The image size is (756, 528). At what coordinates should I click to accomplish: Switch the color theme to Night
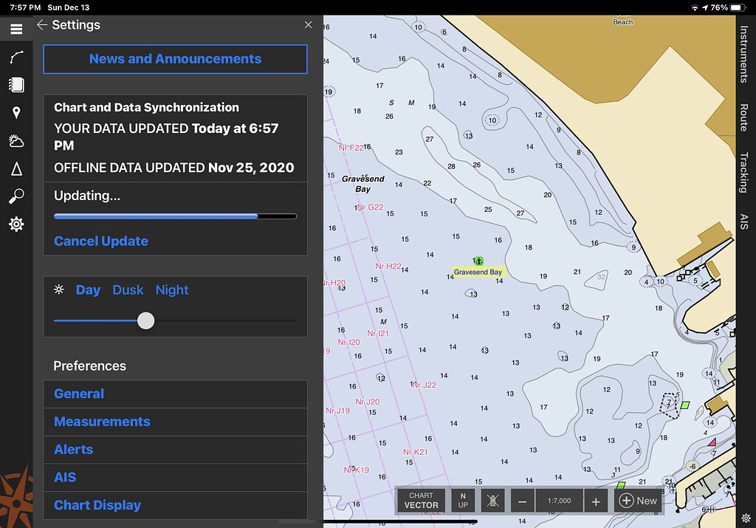pos(171,289)
